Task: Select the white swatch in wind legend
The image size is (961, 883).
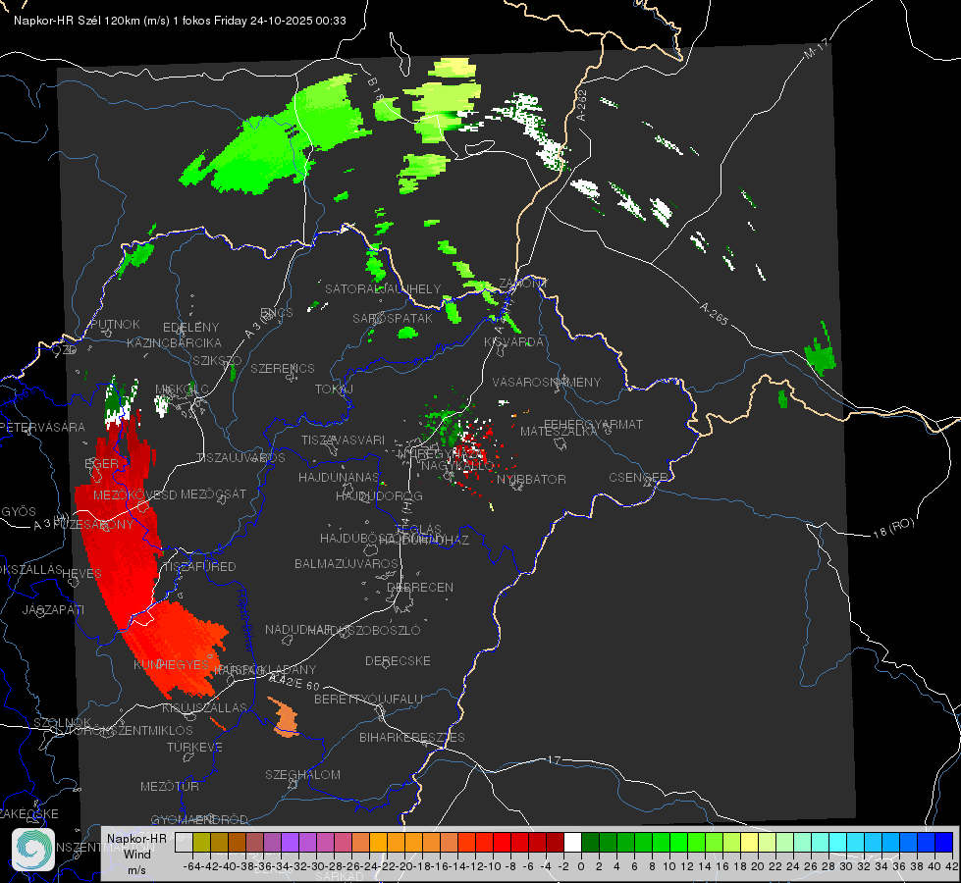Action: point(572,842)
